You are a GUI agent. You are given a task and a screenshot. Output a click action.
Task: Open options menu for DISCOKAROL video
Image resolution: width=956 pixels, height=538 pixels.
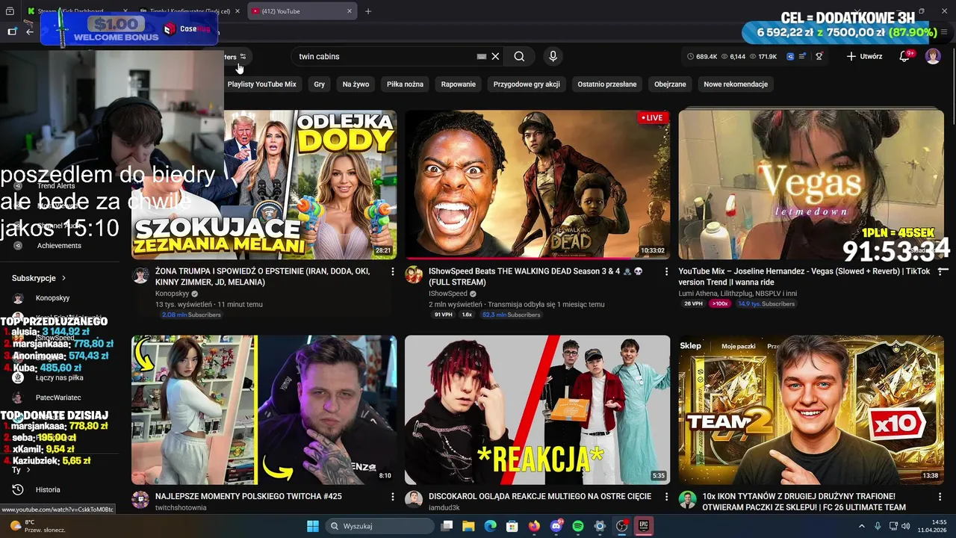666,496
